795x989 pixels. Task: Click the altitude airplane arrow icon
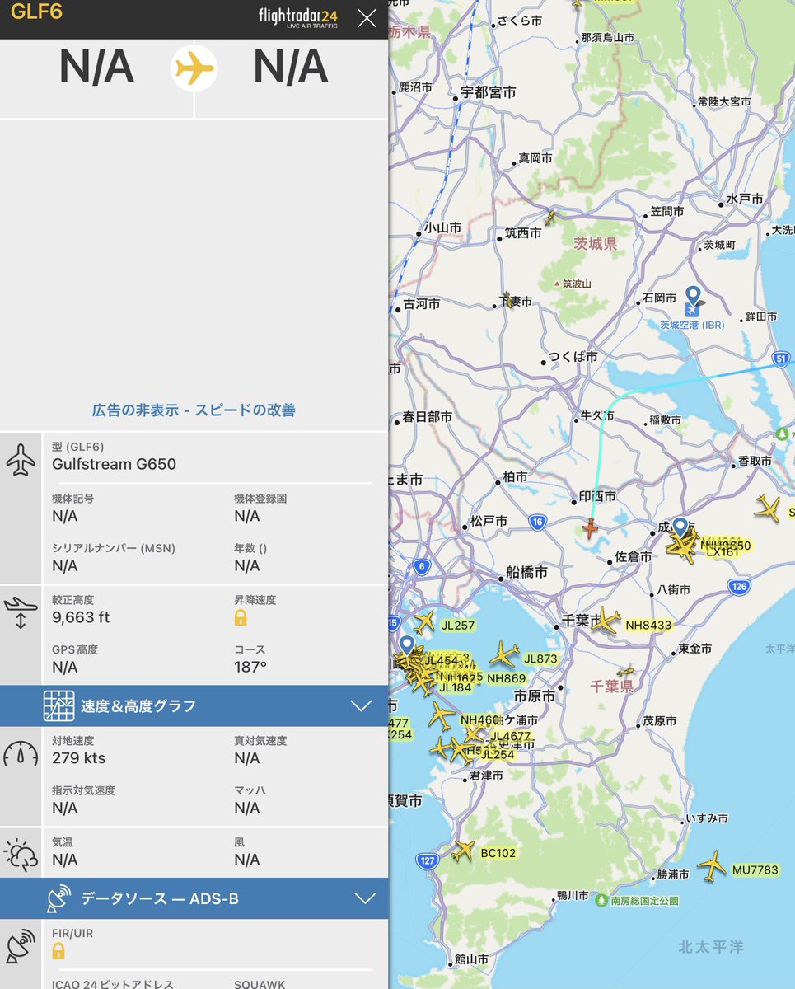coord(21,614)
